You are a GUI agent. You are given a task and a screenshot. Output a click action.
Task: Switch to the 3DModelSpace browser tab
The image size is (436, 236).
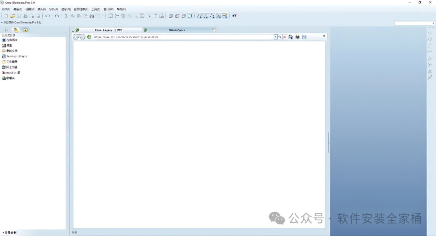[x=176, y=30]
